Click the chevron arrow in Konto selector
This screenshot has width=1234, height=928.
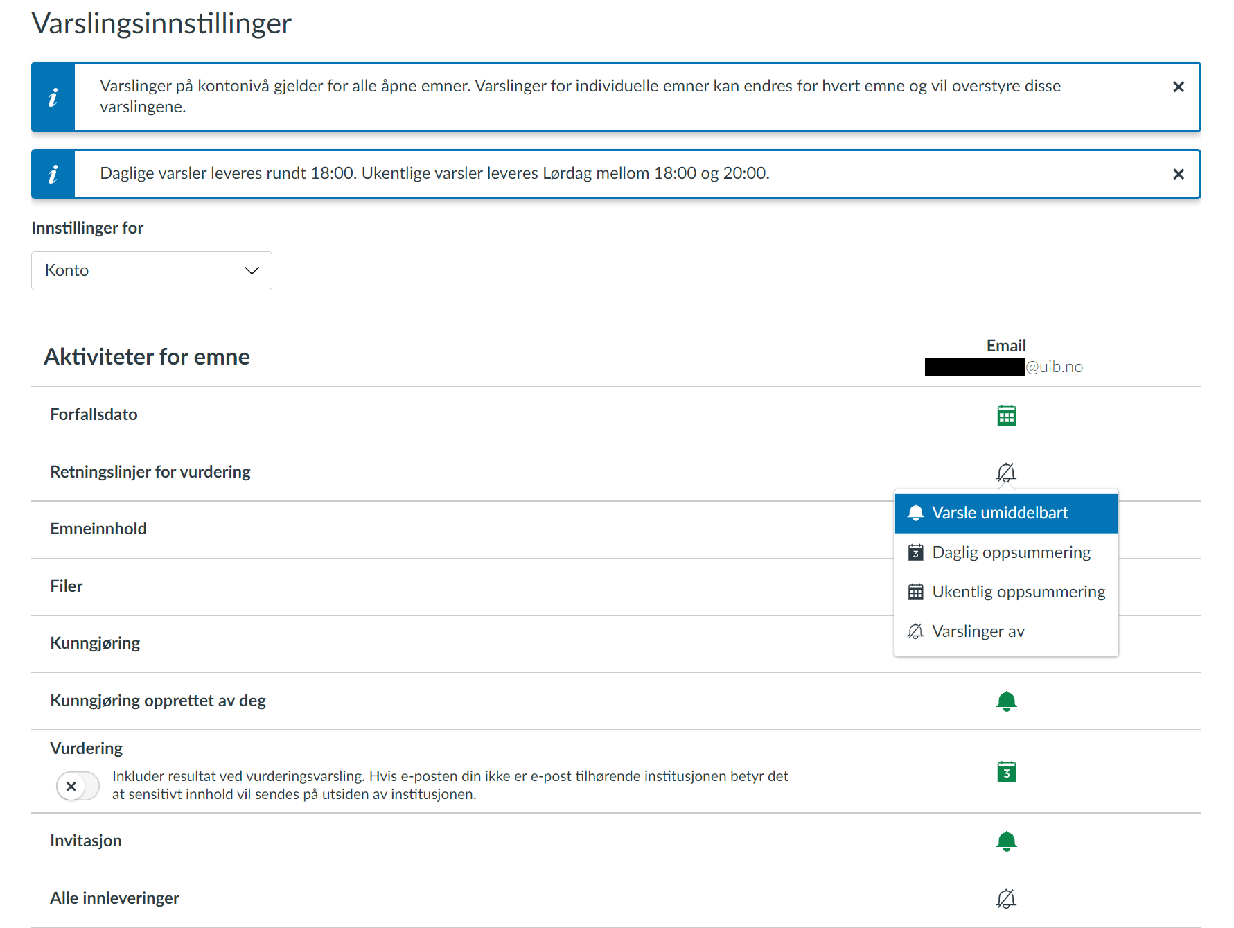tap(252, 270)
